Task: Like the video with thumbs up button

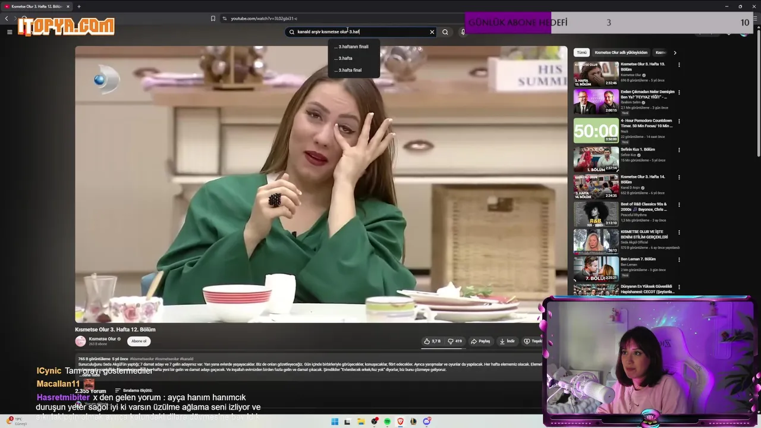Action: point(432,341)
